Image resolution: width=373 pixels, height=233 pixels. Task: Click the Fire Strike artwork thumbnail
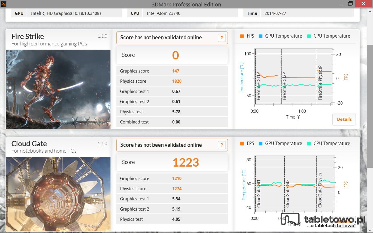click(58, 89)
